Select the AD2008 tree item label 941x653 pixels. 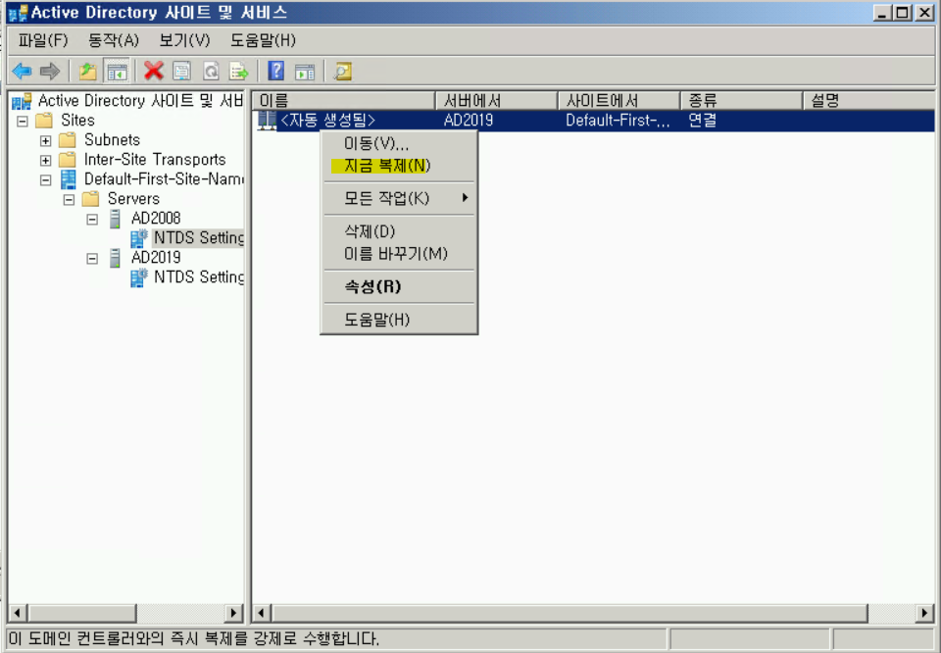pos(156,219)
